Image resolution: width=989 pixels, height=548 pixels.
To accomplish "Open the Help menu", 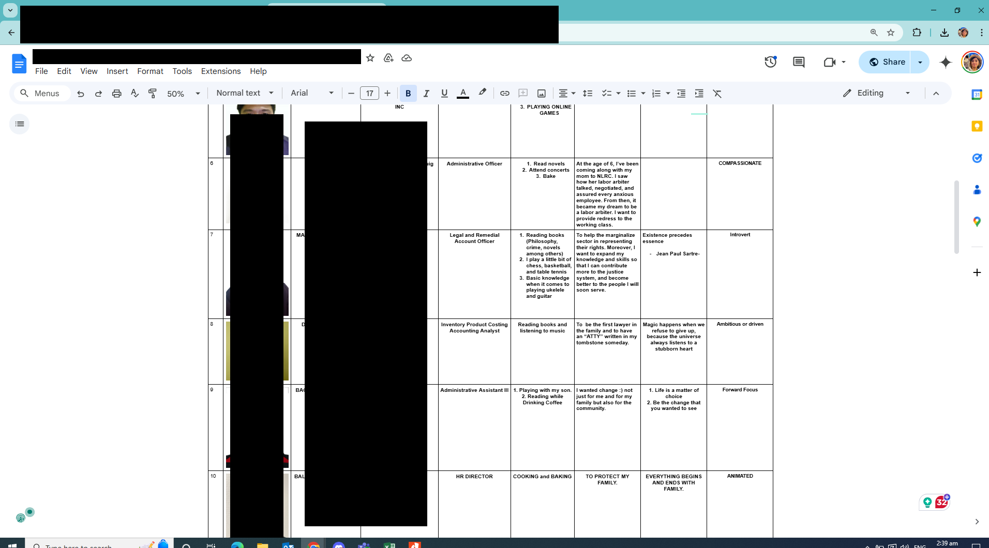I will pos(258,71).
